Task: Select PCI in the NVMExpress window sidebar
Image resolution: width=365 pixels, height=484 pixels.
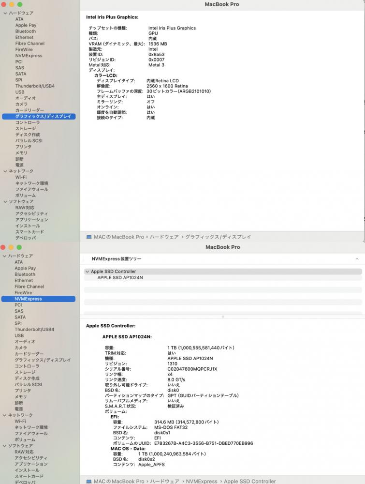Action: pos(18,305)
